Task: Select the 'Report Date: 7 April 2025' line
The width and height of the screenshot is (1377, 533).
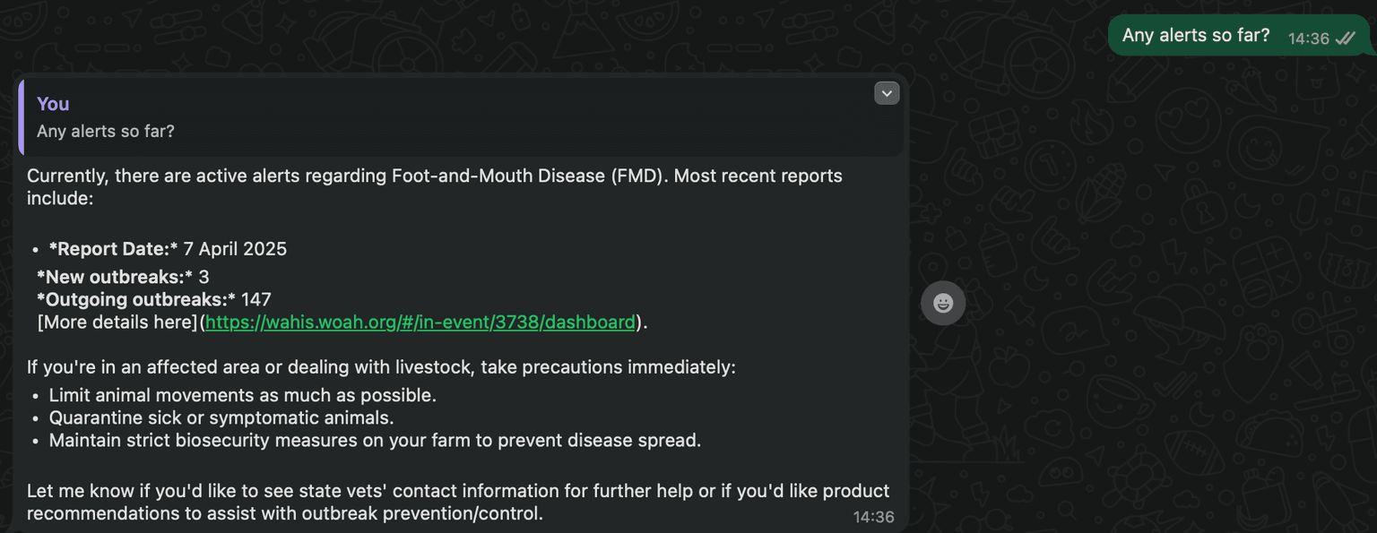Action: 168,249
